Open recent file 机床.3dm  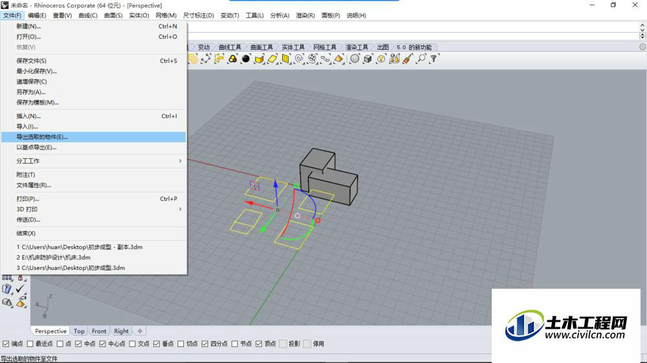click(x=94, y=257)
